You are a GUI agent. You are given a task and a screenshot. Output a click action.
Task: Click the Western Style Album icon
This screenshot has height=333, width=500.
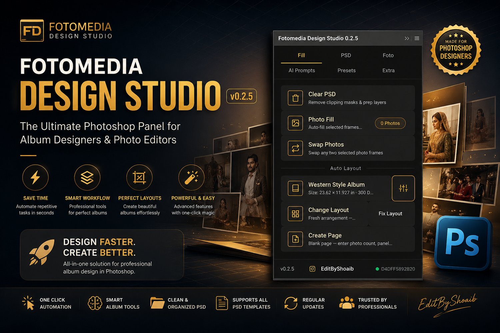pos(295,188)
